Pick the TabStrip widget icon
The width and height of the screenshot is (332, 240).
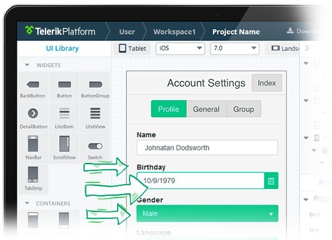[x=33, y=175]
